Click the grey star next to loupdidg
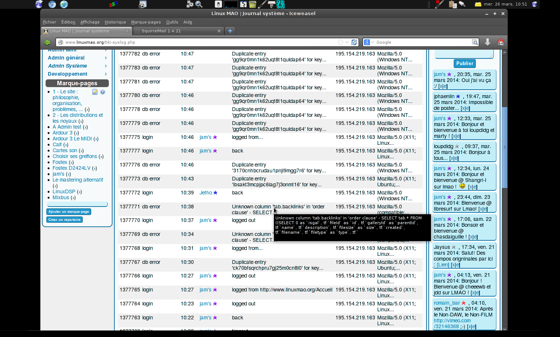Image resolution: width=560 pixels, height=337 pixels. (x=457, y=146)
